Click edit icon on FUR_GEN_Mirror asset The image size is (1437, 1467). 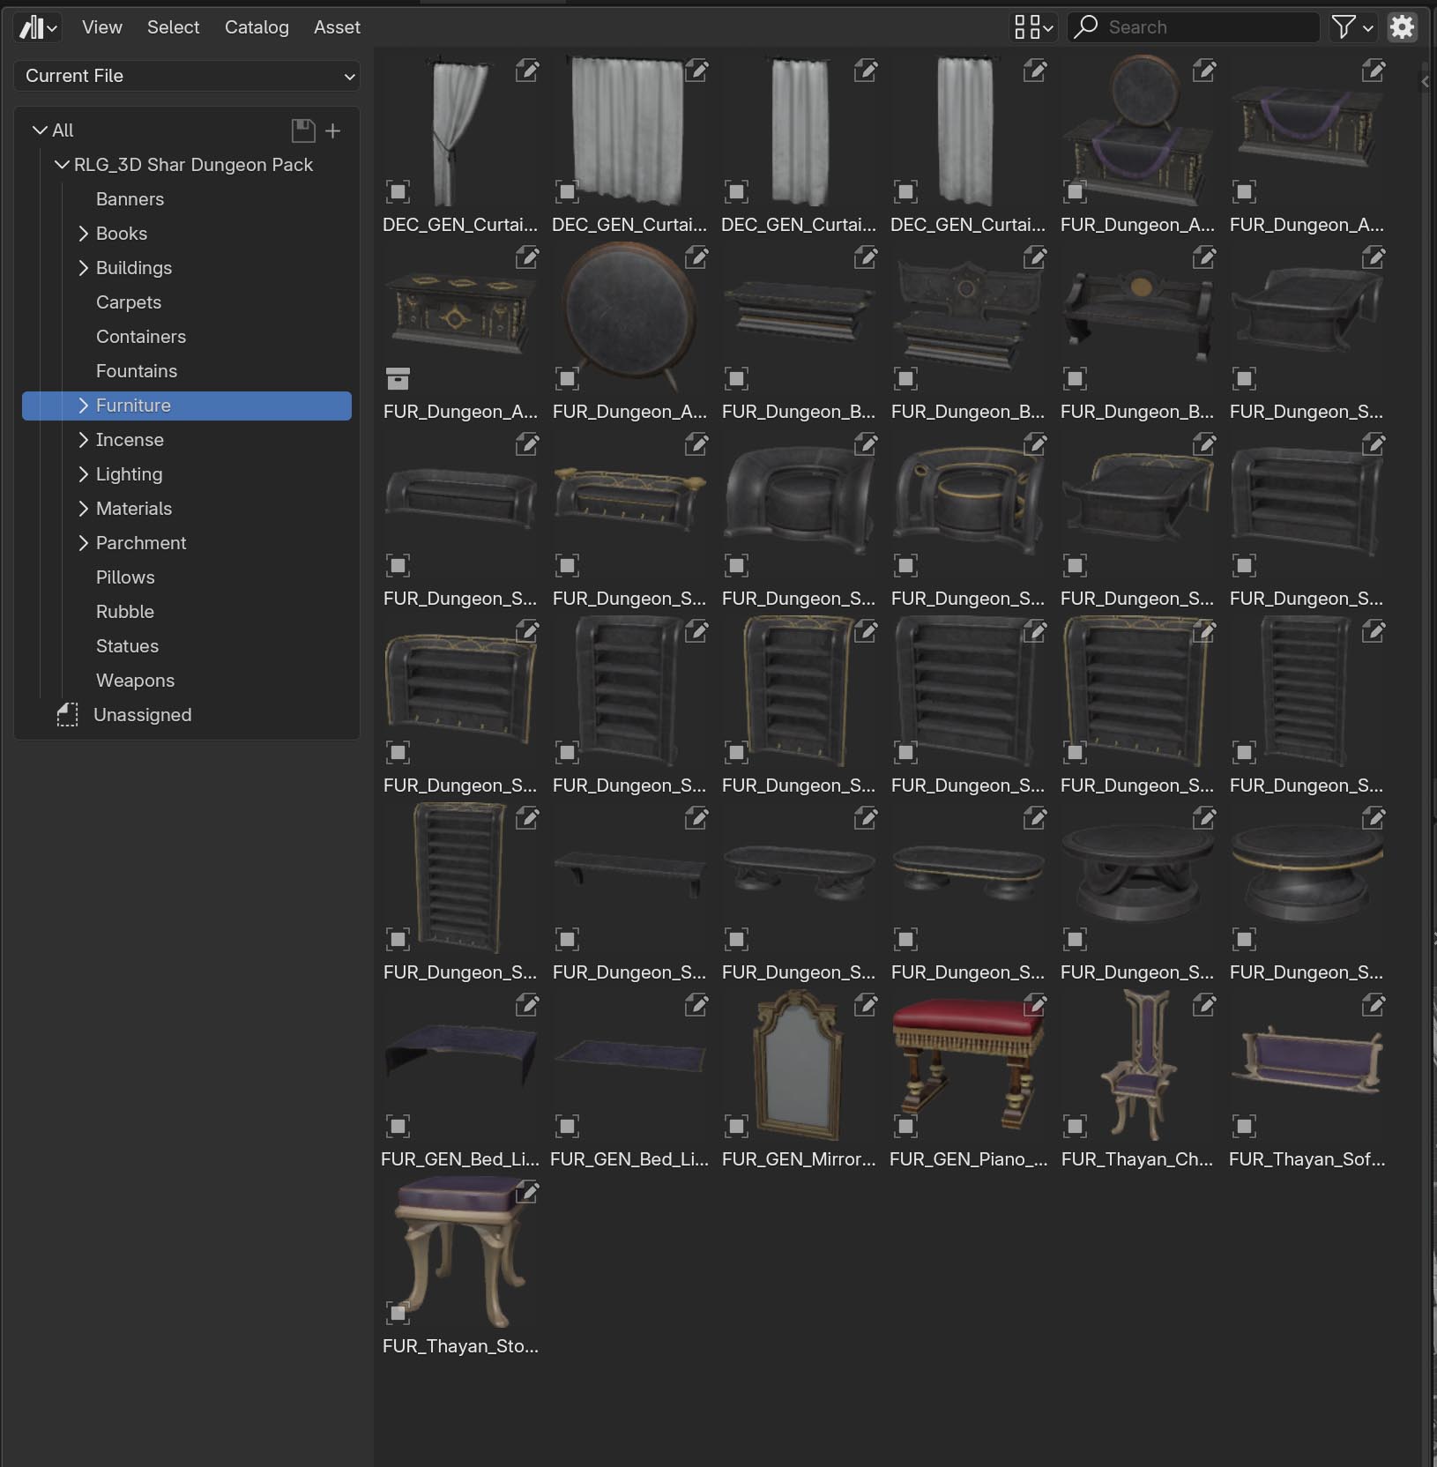coord(866,1005)
